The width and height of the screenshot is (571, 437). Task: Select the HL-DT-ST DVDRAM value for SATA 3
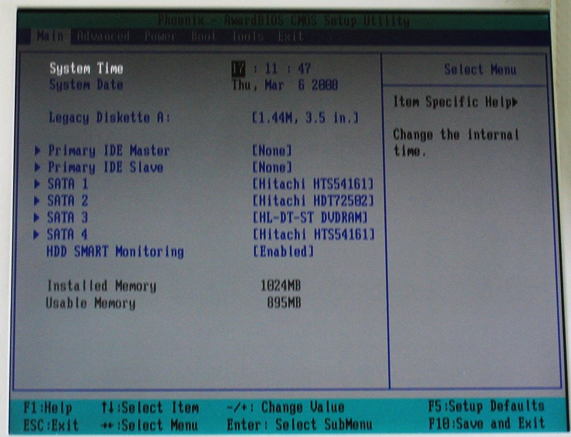310,217
